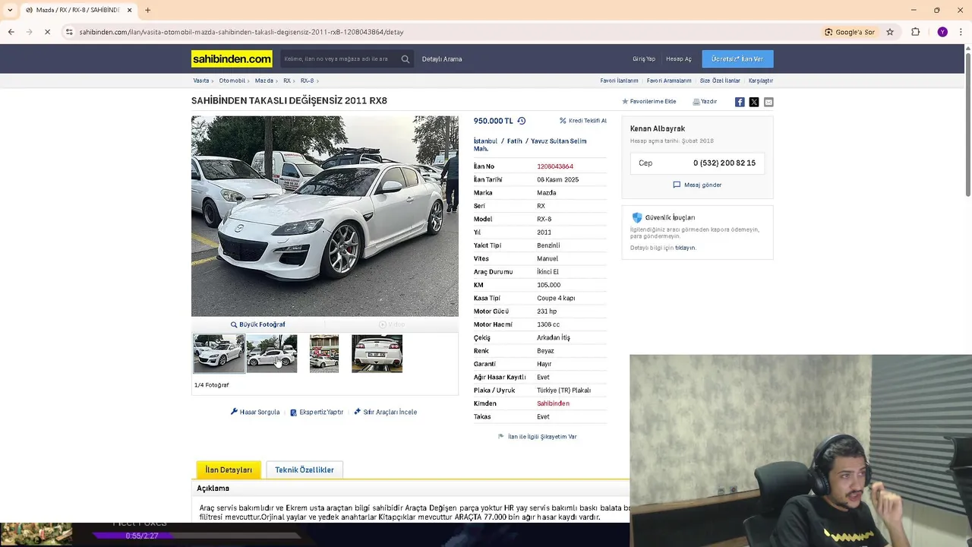The height and width of the screenshot is (547, 972).
Task: Click the İstanbul location link
Action: point(485,141)
